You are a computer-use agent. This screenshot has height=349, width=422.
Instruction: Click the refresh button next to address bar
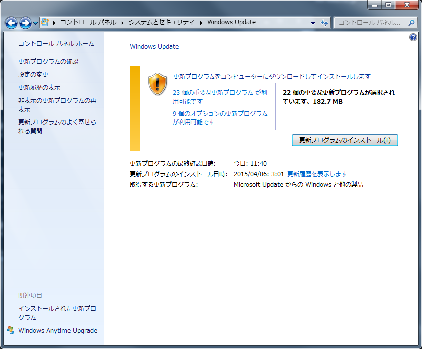(324, 23)
